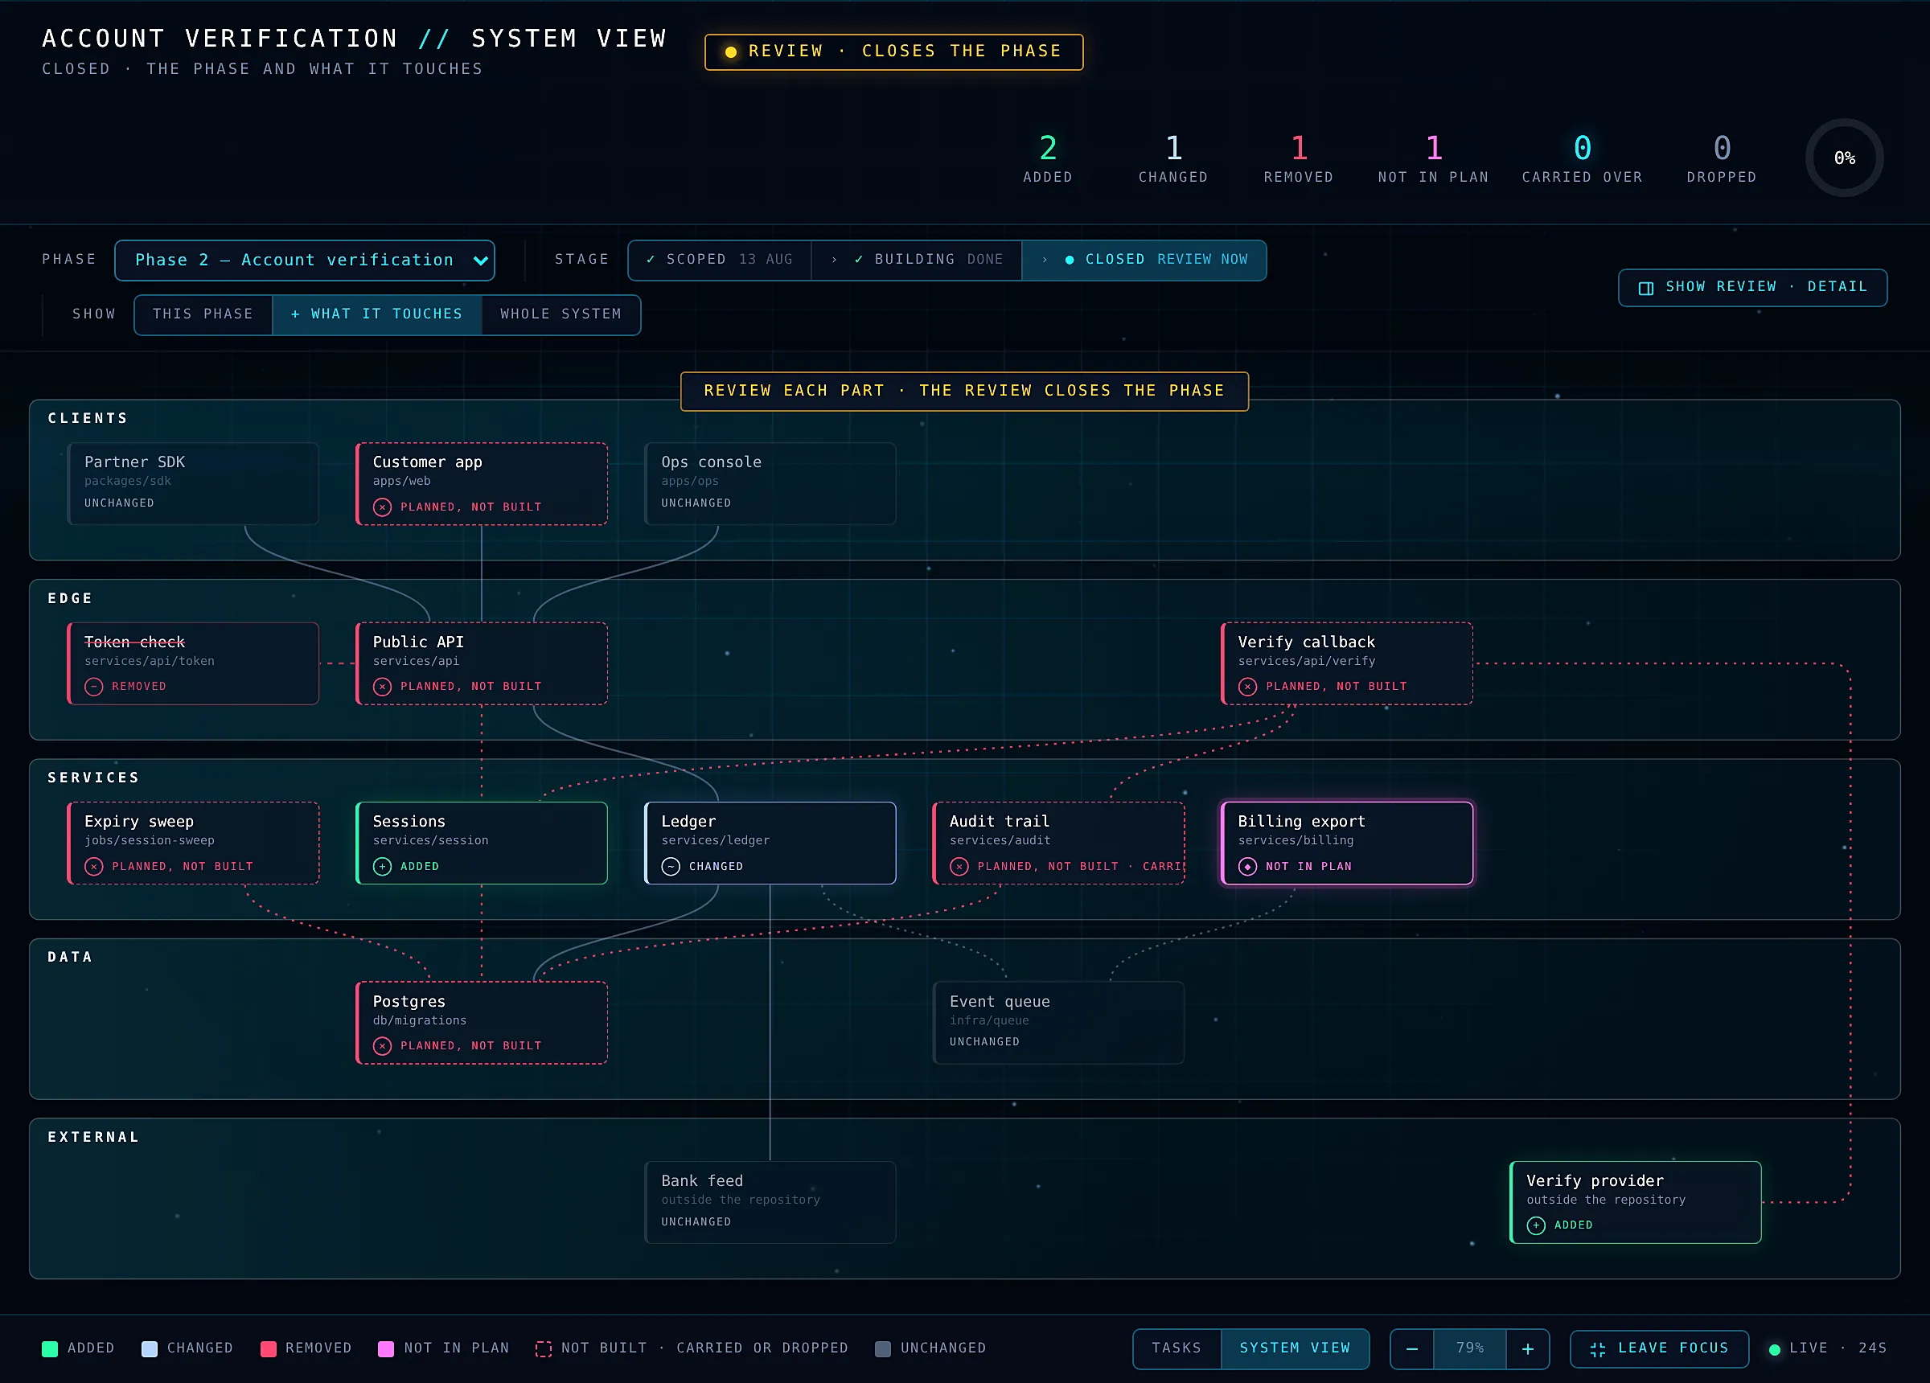The image size is (1930, 1383).
Task: Switch to the Tasks tab
Action: click(1176, 1348)
